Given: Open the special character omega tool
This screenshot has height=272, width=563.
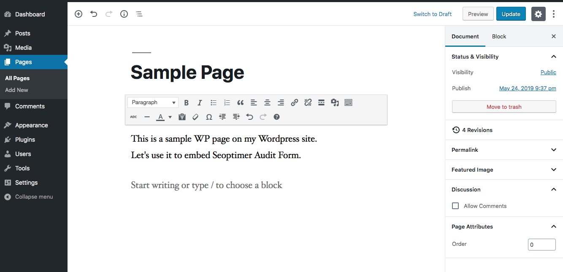Looking at the screenshot, I should point(209,117).
